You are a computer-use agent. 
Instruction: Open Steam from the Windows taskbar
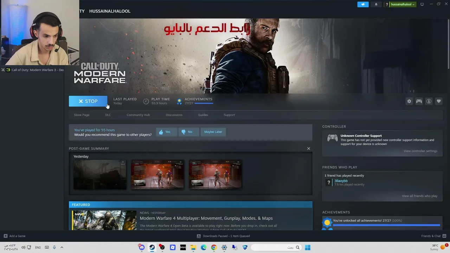click(152, 247)
